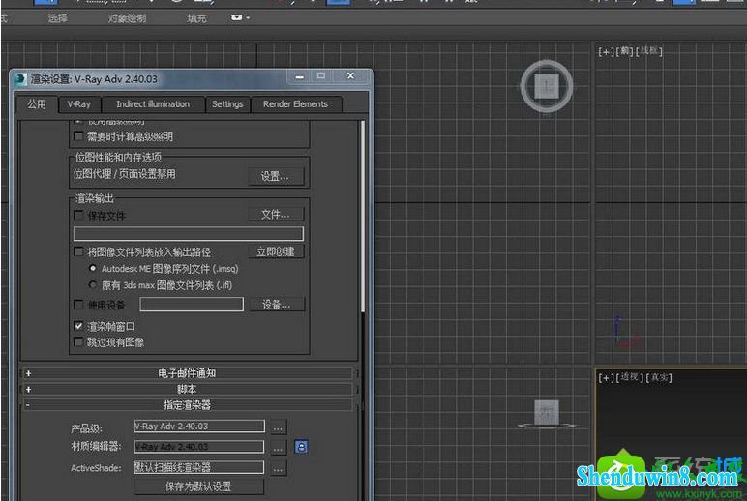
Task: Click the render settings dialog vertical scrollbar
Action: [x=363, y=217]
